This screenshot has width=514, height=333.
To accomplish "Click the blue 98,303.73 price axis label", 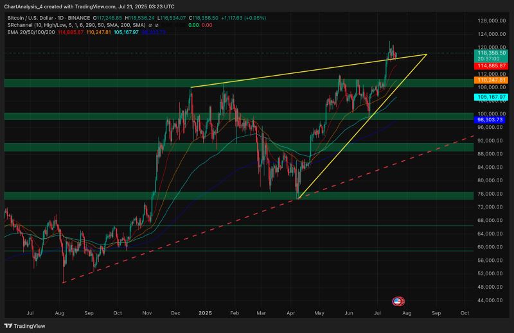I will pos(491,119).
